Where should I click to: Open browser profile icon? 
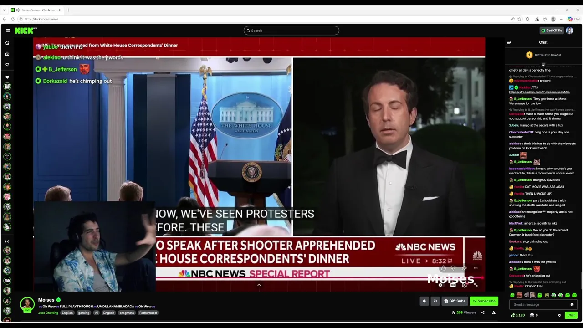[x=553, y=19]
